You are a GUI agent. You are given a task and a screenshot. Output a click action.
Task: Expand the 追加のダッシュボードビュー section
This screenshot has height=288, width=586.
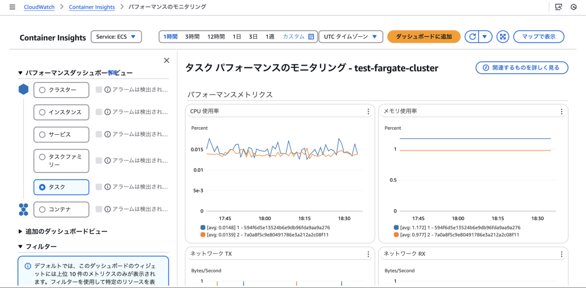coord(20,231)
